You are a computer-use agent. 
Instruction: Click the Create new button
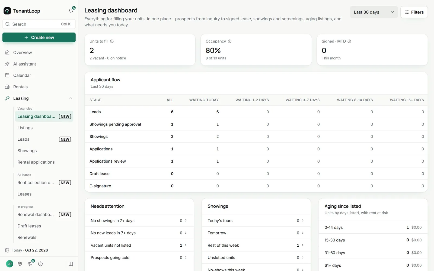(39, 37)
